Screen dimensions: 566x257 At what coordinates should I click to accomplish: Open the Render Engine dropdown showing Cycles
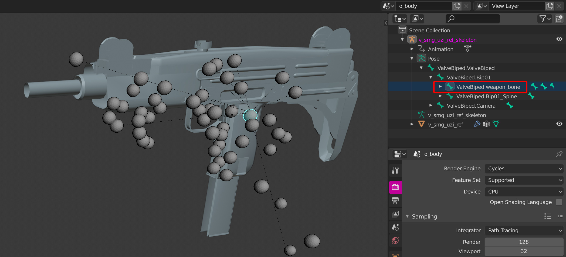tap(524, 168)
